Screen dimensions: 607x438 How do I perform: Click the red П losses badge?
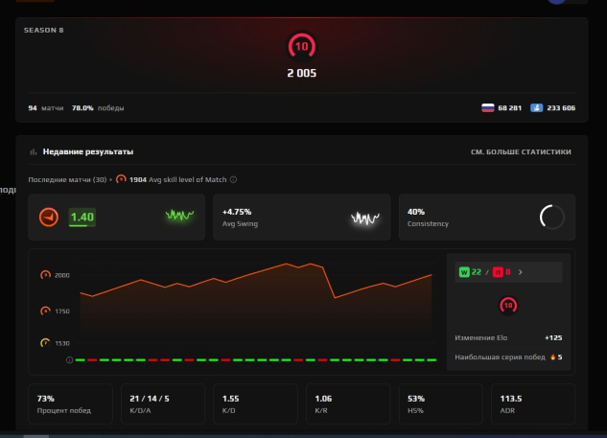click(x=498, y=272)
